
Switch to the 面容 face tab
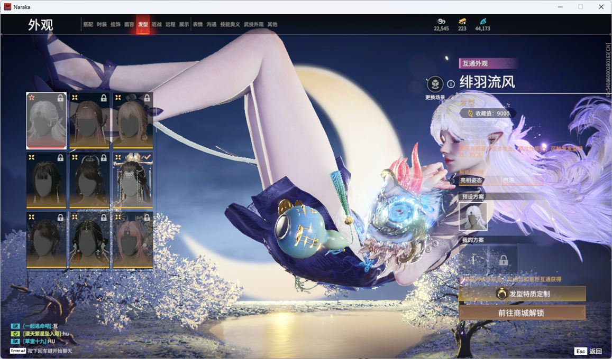129,24
